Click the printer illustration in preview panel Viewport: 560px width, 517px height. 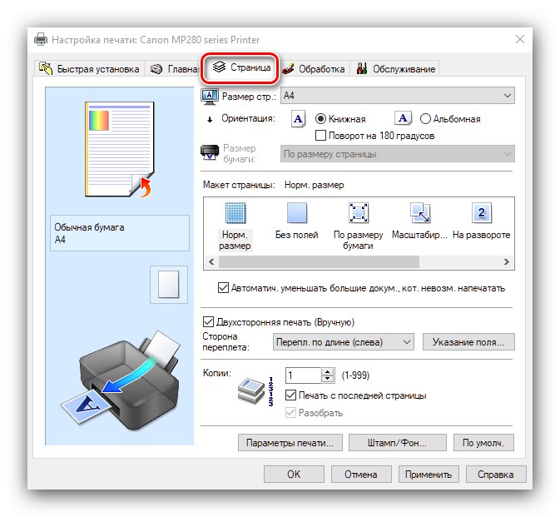point(120,380)
